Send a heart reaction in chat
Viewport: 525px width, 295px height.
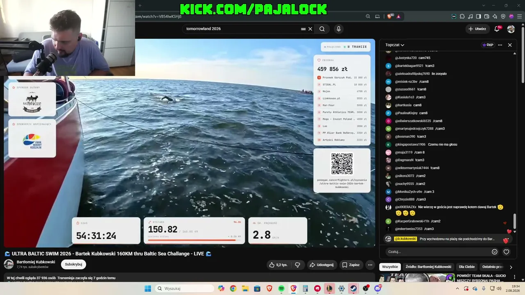507,252
